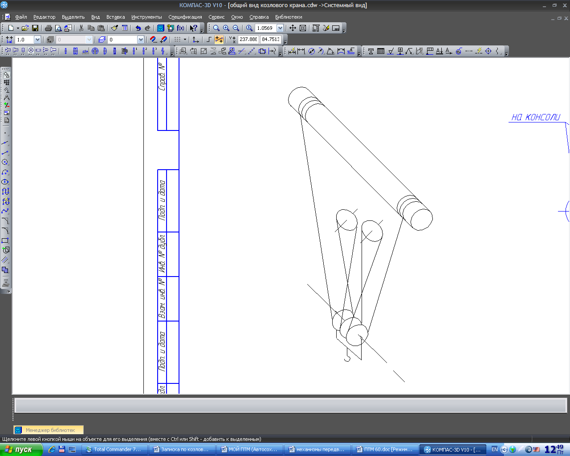Open the Инструменты menu

coord(147,17)
